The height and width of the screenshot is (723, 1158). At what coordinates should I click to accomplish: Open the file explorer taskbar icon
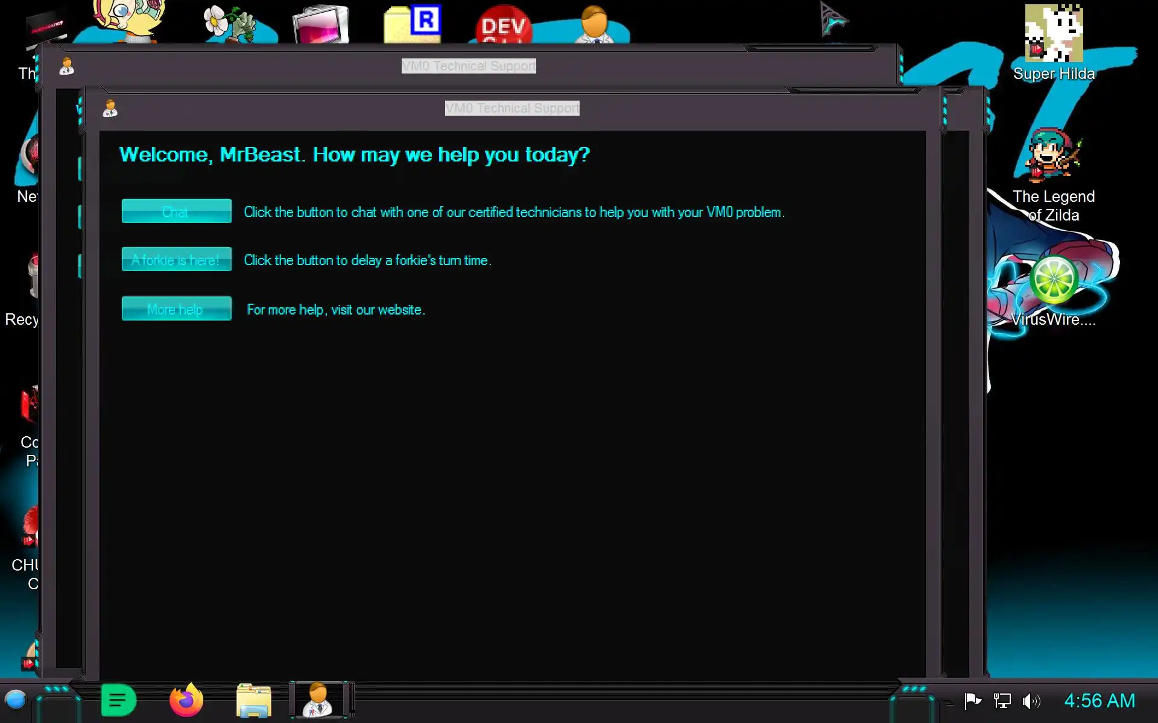tap(253, 700)
